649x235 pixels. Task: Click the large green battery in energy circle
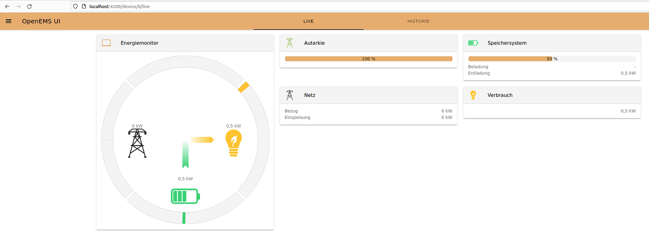[185, 196]
